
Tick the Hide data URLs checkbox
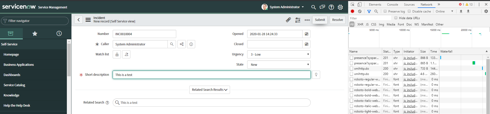tap(396, 18)
